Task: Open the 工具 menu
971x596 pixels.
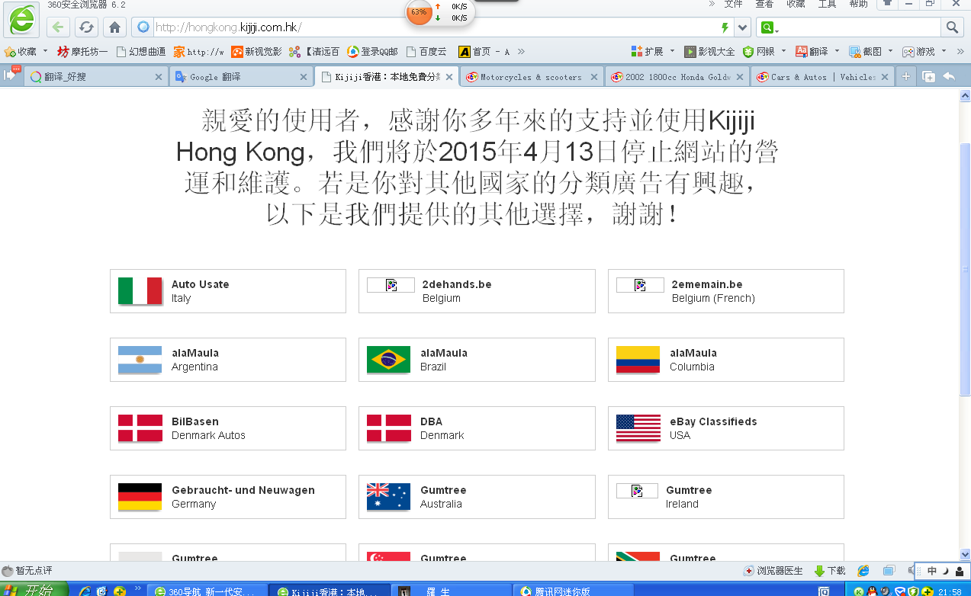Action: pos(827,4)
